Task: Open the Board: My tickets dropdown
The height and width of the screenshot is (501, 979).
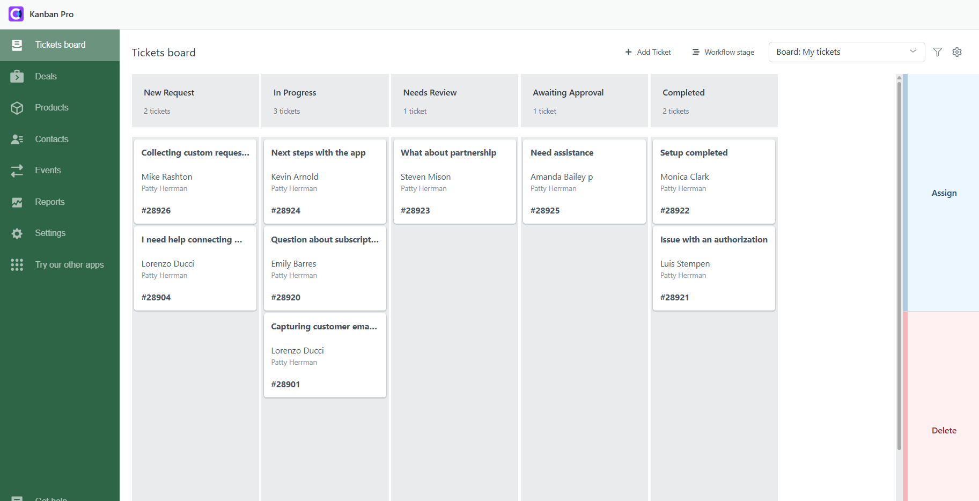Action: tap(846, 51)
